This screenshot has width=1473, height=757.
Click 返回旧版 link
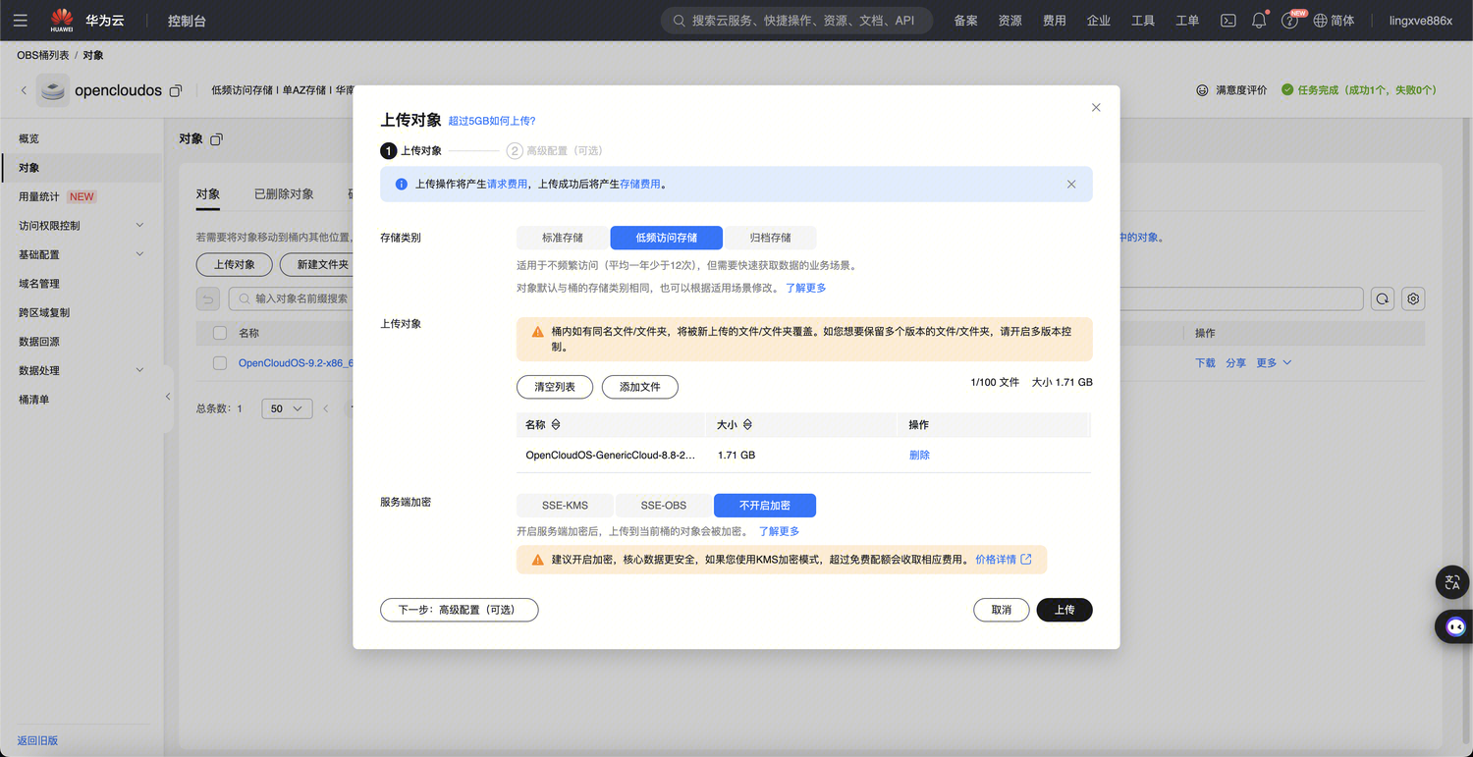point(37,740)
